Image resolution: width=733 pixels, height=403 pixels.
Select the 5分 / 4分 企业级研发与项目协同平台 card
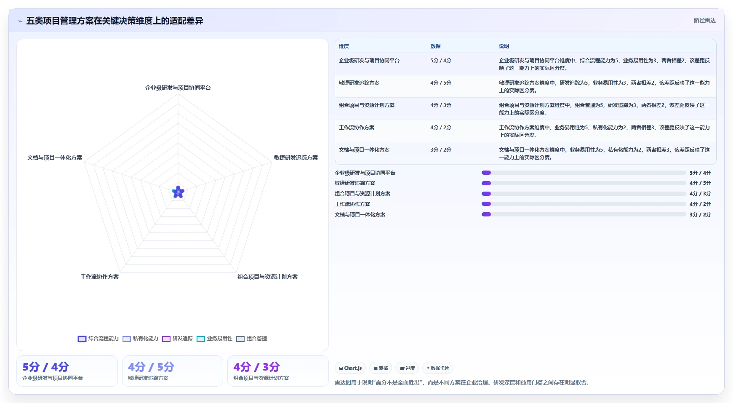67,371
